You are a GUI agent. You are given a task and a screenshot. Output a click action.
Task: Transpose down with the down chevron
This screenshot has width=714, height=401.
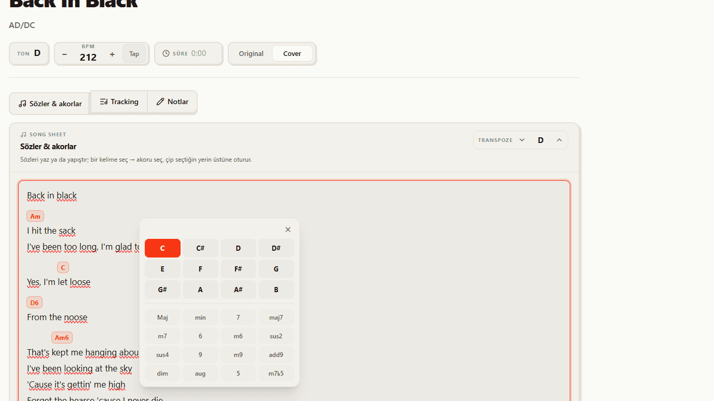(x=522, y=140)
